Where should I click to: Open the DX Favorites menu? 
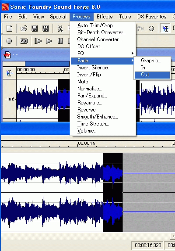(152, 17)
